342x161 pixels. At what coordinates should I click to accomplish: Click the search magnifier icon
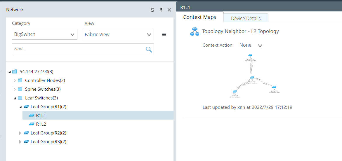pyautogui.click(x=149, y=49)
